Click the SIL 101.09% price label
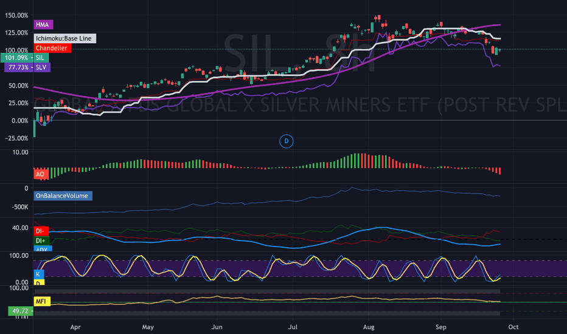 (24, 58)
